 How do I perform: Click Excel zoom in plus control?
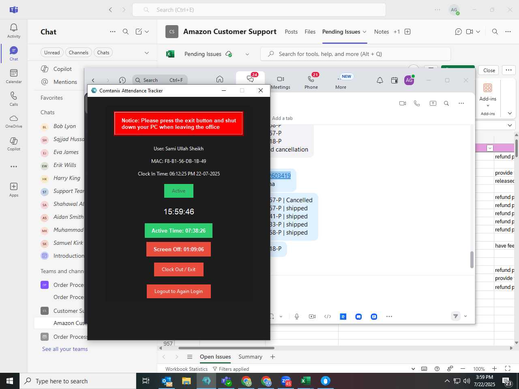point(494,368)
